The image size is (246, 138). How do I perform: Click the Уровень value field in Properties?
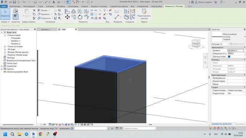pos(236,51)
